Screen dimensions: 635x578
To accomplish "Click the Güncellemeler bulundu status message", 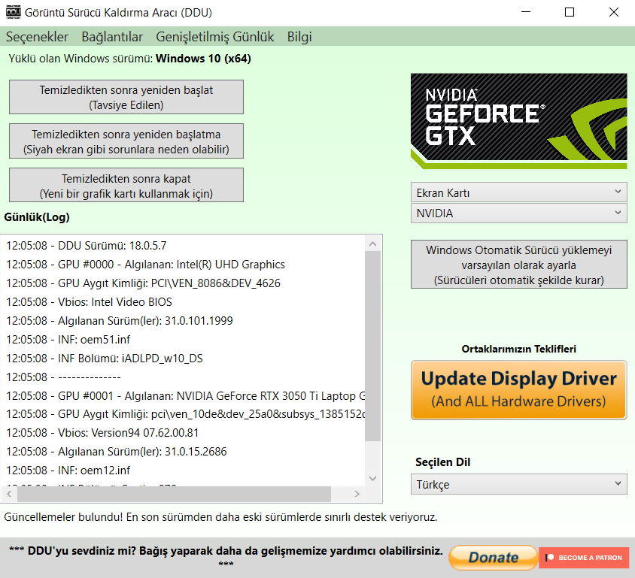I will (220, 517).
